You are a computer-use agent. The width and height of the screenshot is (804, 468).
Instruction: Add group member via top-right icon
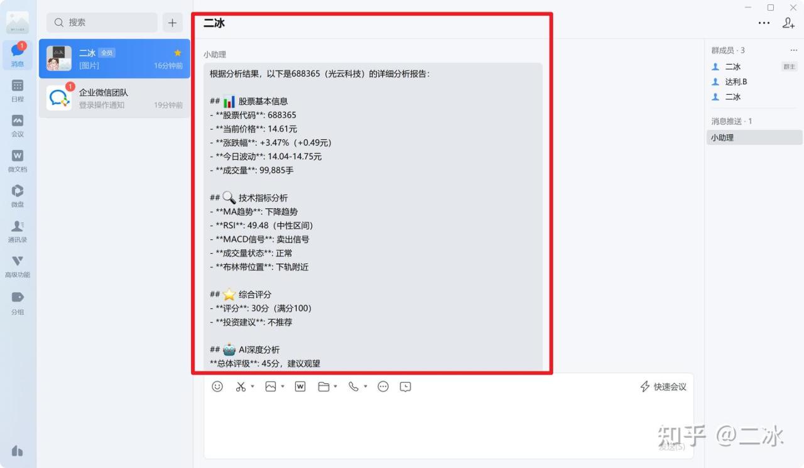click(788, 23)
